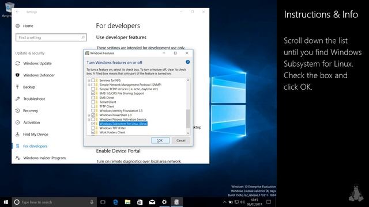
Task: Select the Windows PowerShell 2.0 row
Action: pos(115,115)
